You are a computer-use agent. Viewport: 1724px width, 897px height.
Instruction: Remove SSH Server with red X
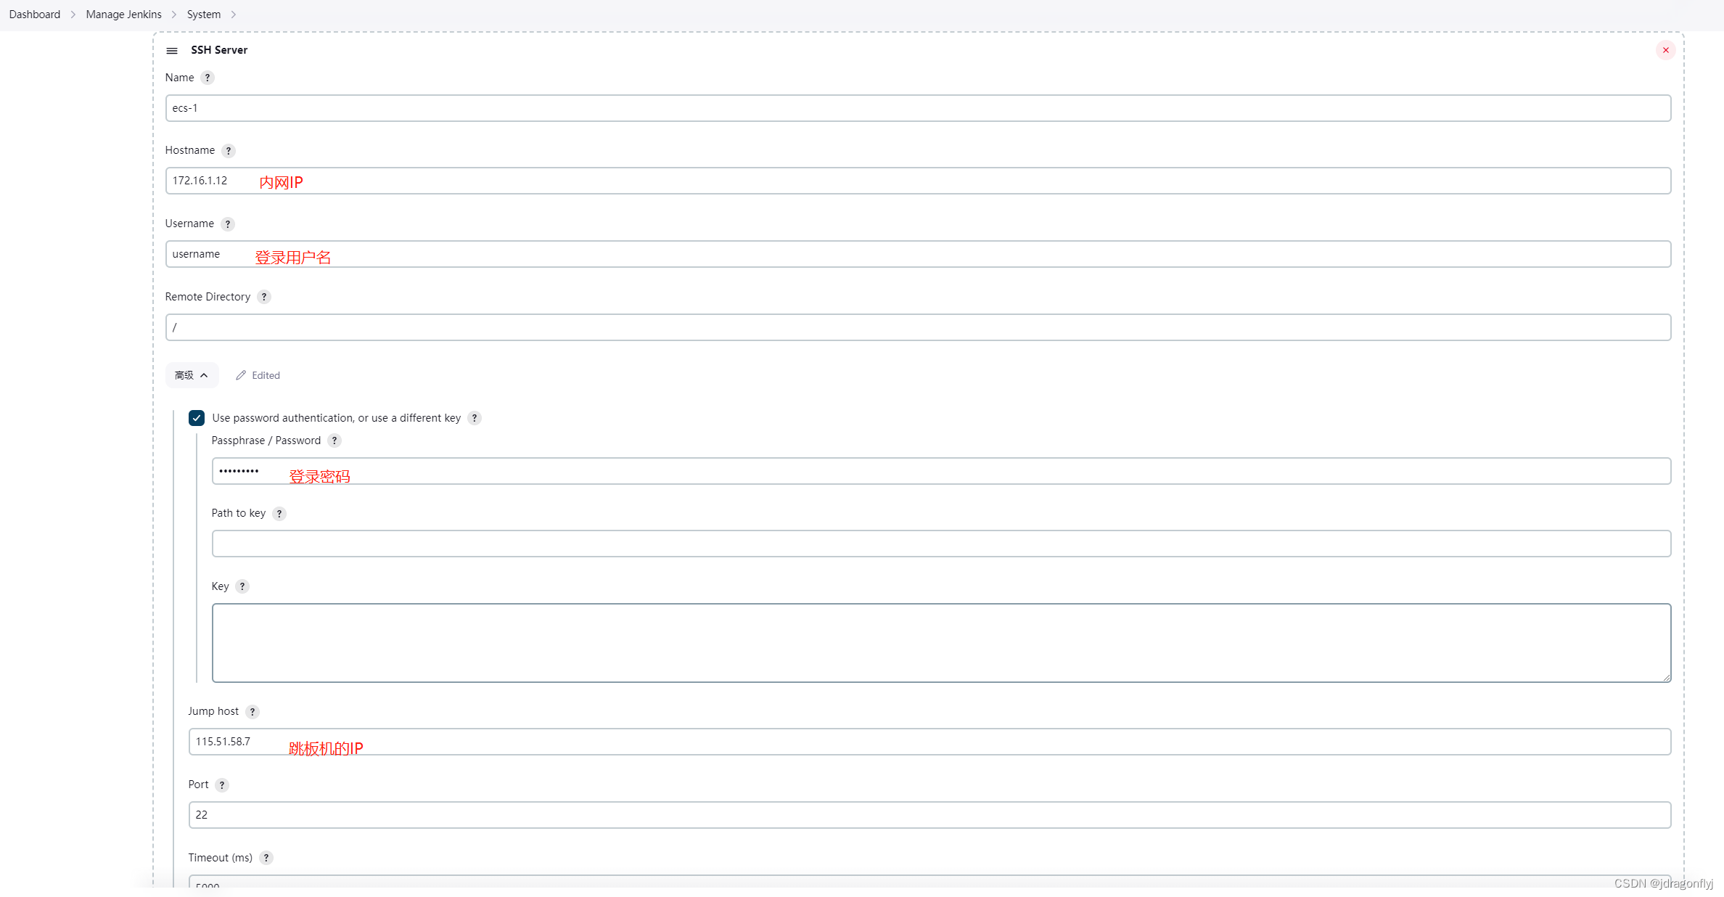click(x=1666, y=50)
